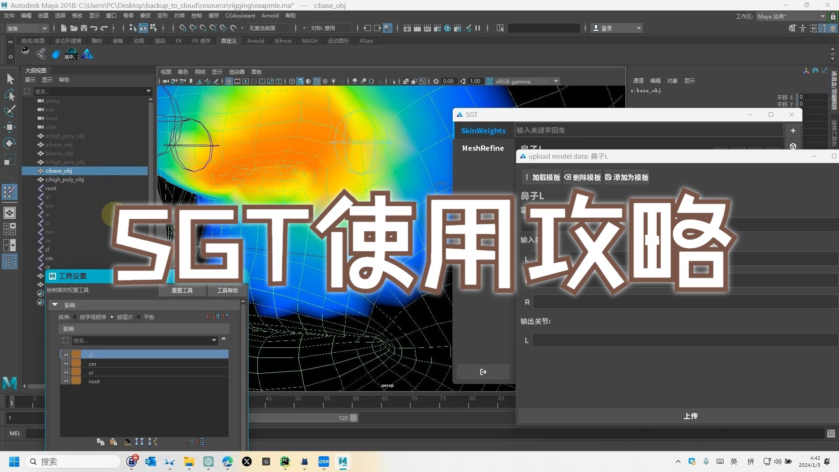
Task: Activate the Move tool in toolbox
Action: (x=10, y=127)
